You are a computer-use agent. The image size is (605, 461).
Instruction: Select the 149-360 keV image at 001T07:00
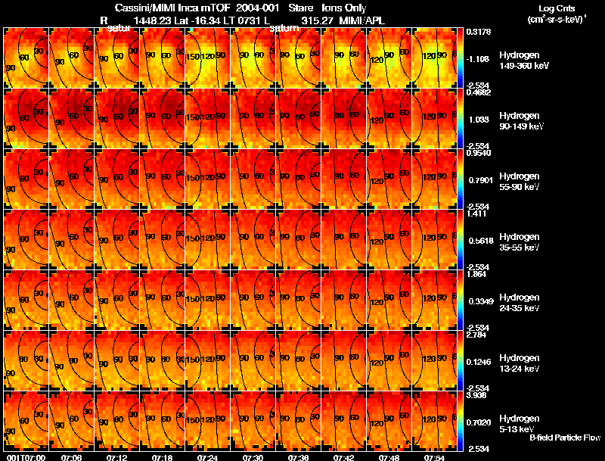(x=26, y=58)
